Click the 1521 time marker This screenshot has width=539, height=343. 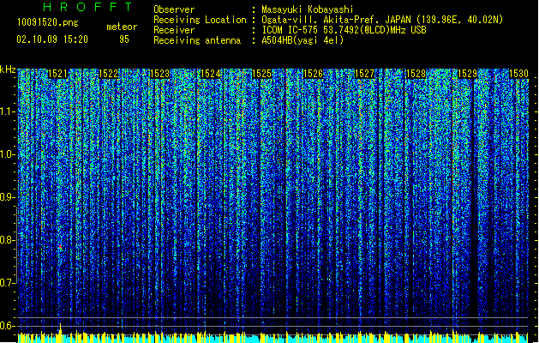point(57,74)
